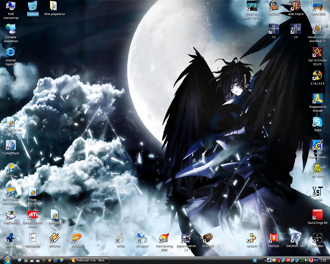Click the green network nodes tray icon
330x264 pixels.
point(302,260)
